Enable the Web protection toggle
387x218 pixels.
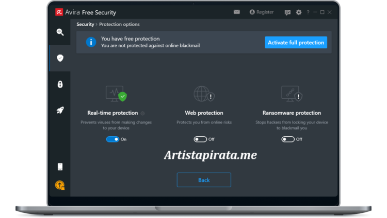[x=200, y=139]
